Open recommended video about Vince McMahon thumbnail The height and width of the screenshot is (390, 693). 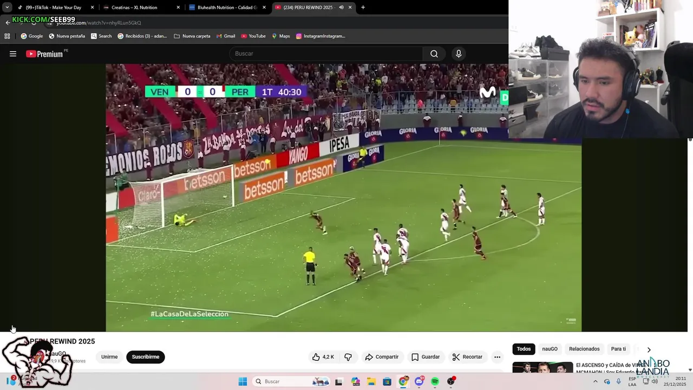tap(542, 367)
